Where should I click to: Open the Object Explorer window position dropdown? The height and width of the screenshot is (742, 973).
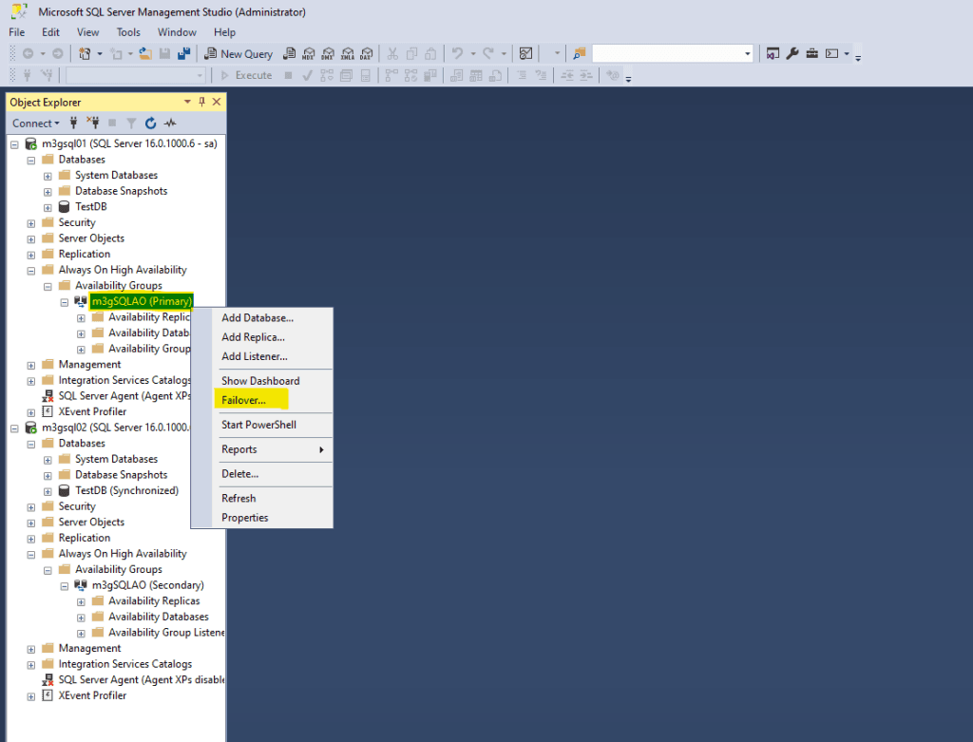coord(187,102)
